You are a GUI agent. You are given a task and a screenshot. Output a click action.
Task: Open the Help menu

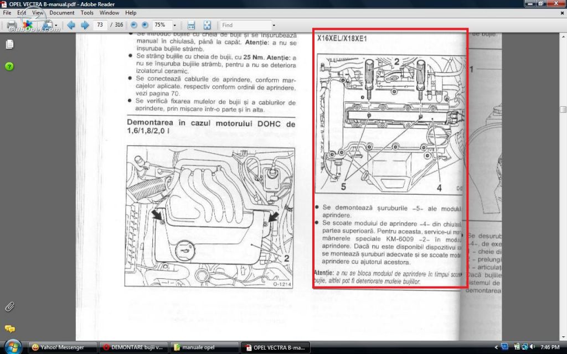pyautogui.click(x=131, y=13)
